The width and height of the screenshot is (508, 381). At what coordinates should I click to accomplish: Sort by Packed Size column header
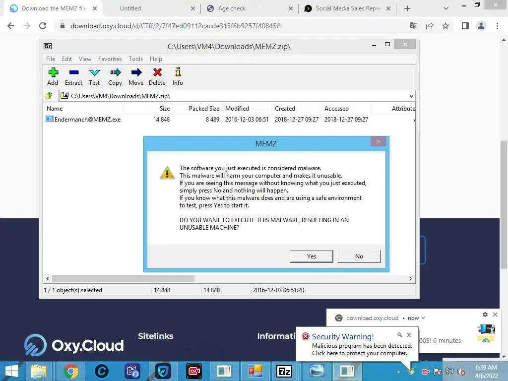point(197,109)
